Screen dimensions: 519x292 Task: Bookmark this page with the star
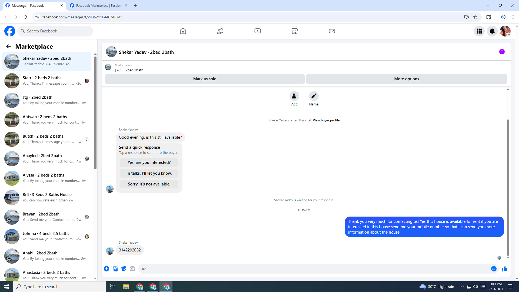tap(475, 17)
